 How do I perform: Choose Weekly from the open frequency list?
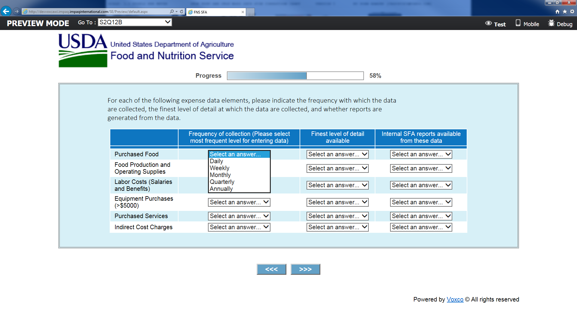pos(220,168)
